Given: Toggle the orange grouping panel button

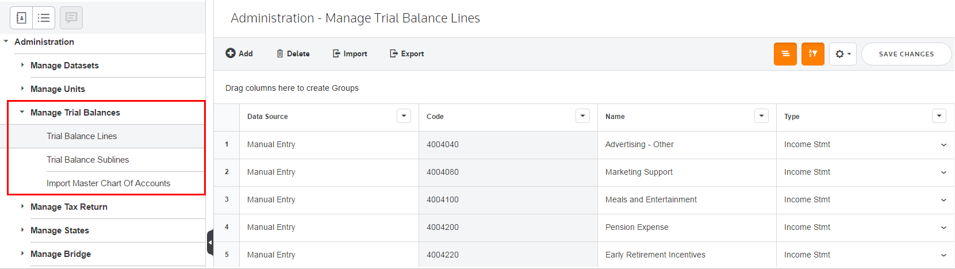Looking at the screenshot, I should (x=785, y=54).
